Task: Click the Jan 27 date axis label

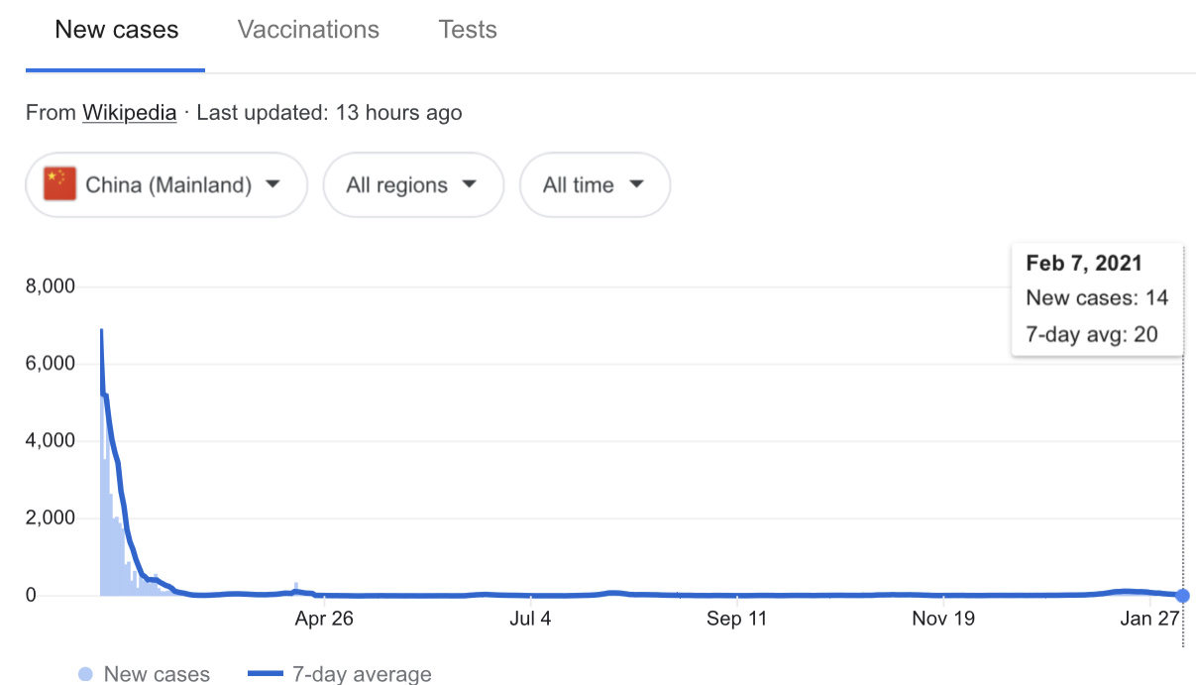Action: coord(1149,620)
